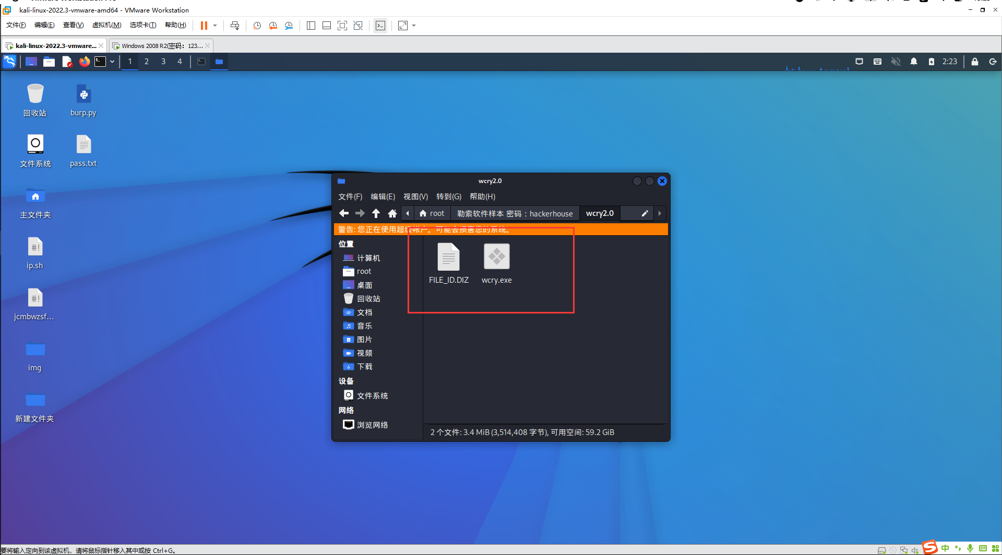Click the right path scroll arrow

[660, 213]
